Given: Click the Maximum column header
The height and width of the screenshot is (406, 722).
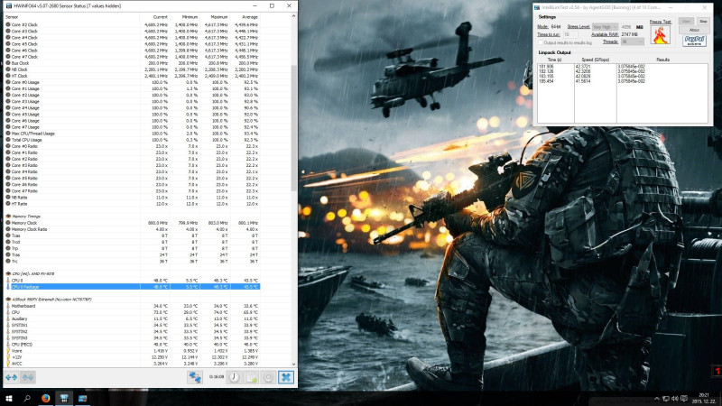Looking at the screenshot, I should click(x=215, y=17).
